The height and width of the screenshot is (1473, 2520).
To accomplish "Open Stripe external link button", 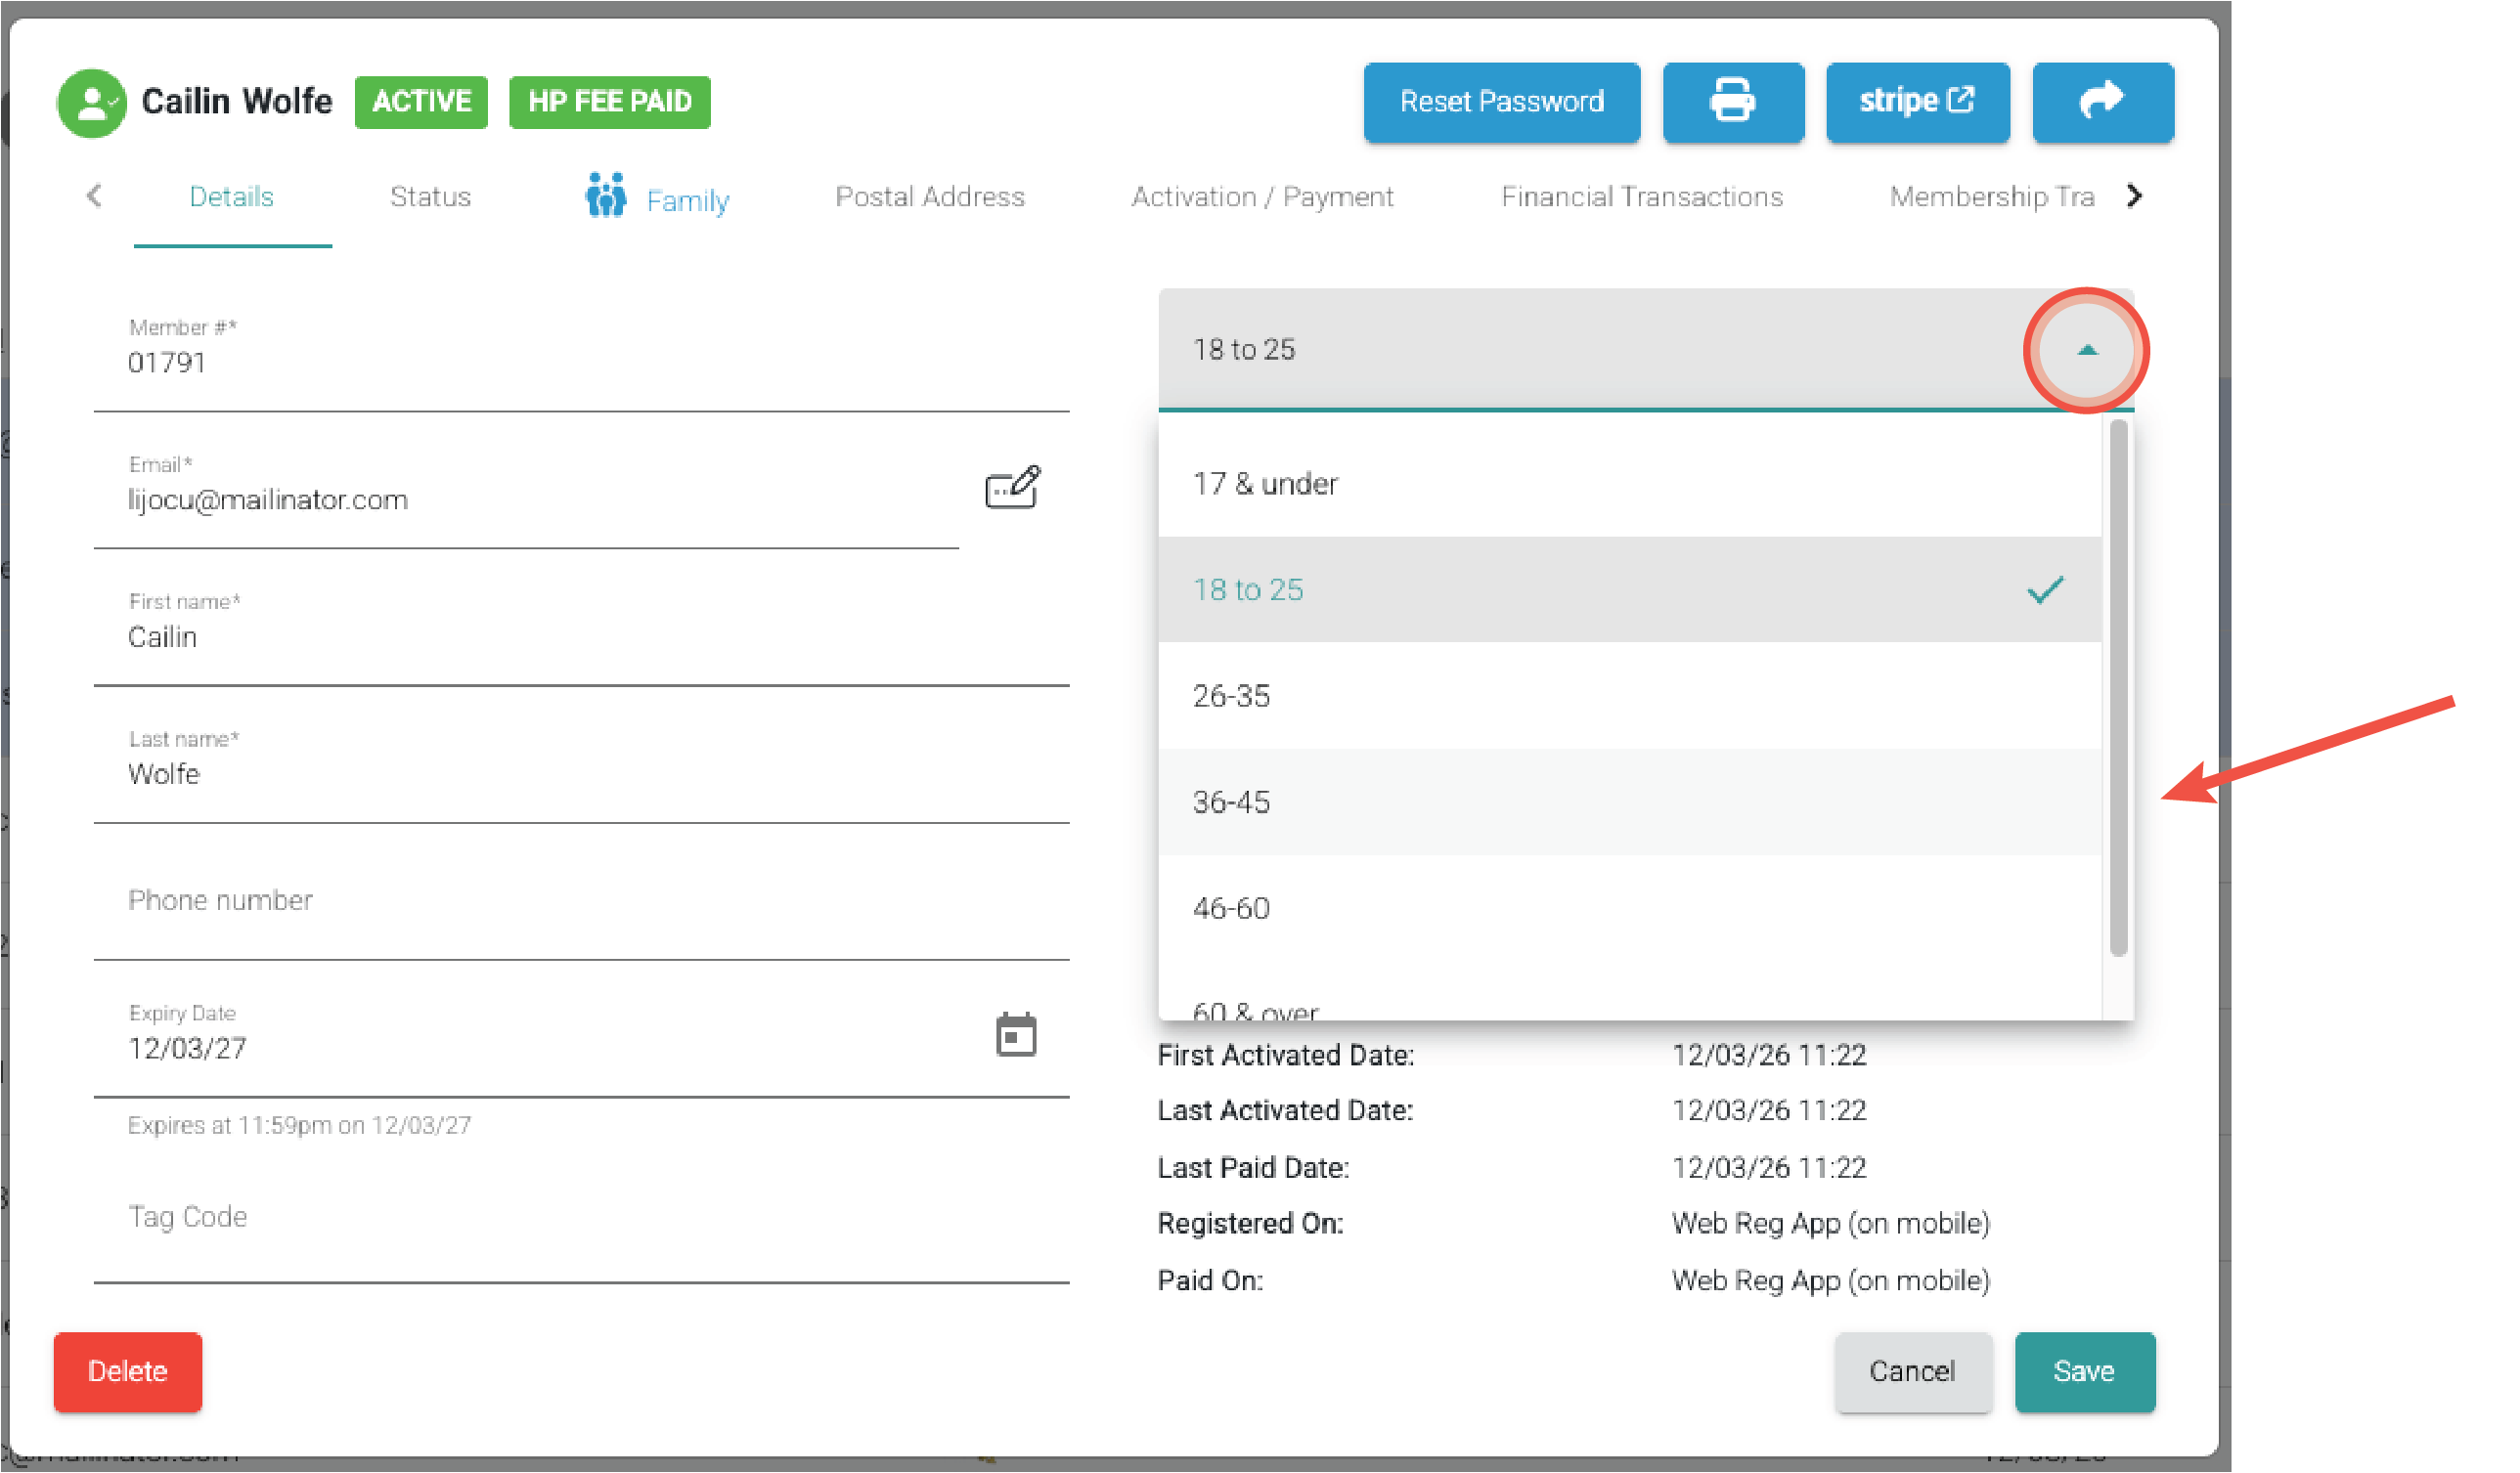I will [1916, 102].
